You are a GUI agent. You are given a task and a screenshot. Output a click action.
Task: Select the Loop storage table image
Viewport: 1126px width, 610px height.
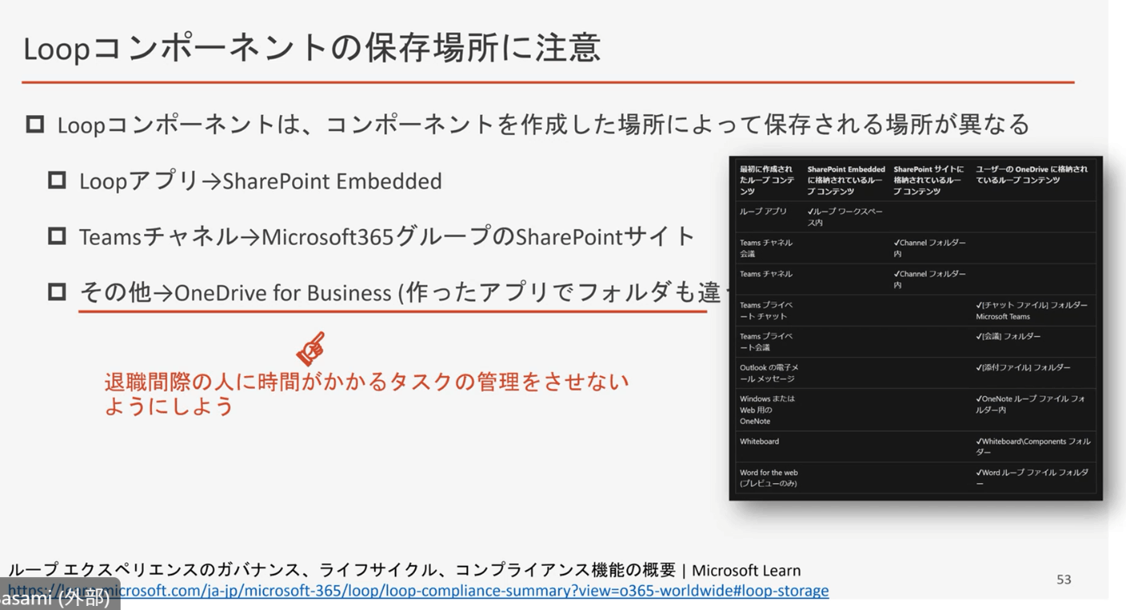pyautogui.click(x=915, y=328)
